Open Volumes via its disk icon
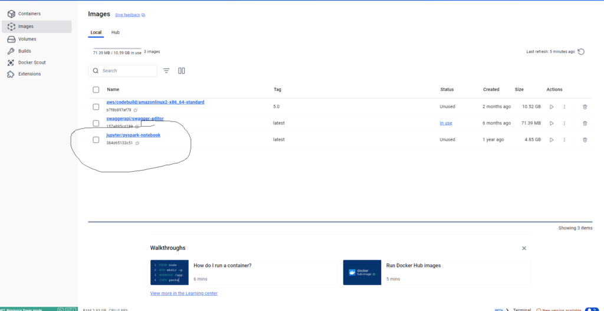Image resolution: width=604 pixels, height=311 pixels. (11, 39)
